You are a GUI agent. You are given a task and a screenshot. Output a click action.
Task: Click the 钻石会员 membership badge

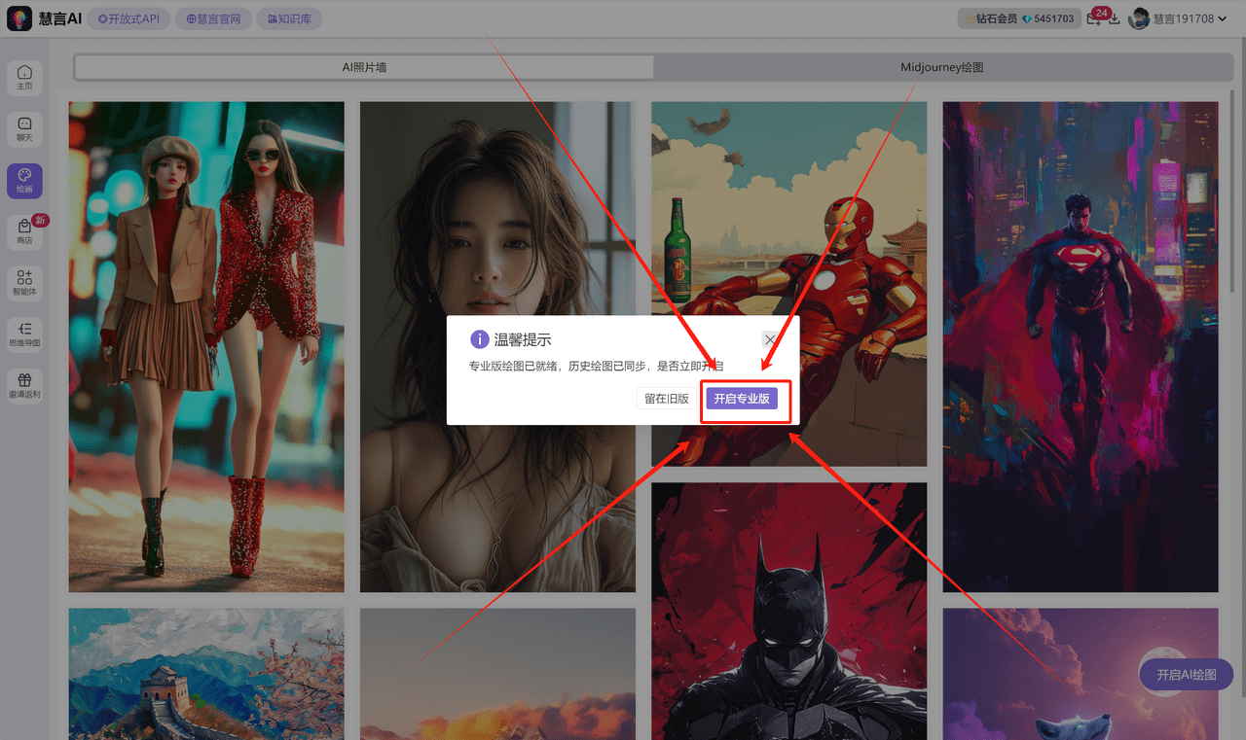click(x=991, y=18)
